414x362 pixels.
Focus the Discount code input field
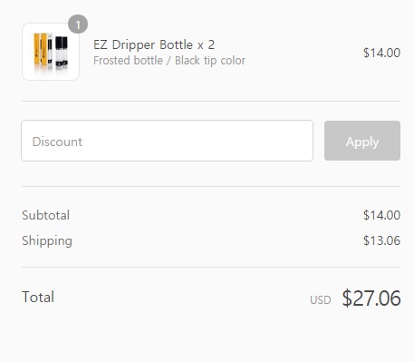[167, 141]
